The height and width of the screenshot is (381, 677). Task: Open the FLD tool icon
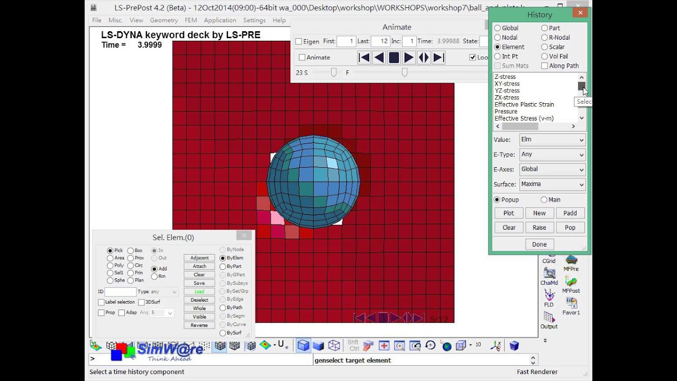549,298
